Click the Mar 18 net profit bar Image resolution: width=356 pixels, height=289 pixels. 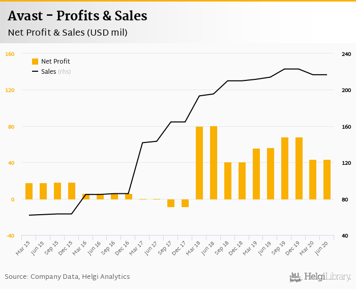[199, 163]
